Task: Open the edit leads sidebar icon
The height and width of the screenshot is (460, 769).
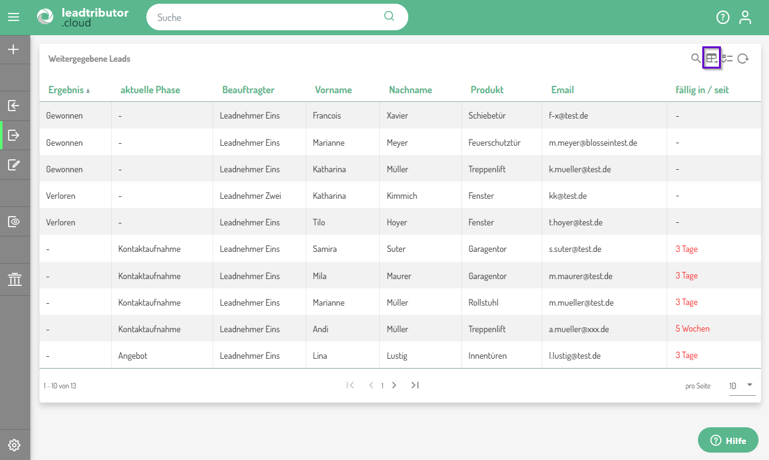Action: pyautogui.click(x=14, y=165)
